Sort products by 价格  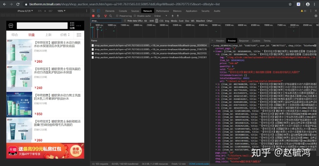tap(65, 35)
